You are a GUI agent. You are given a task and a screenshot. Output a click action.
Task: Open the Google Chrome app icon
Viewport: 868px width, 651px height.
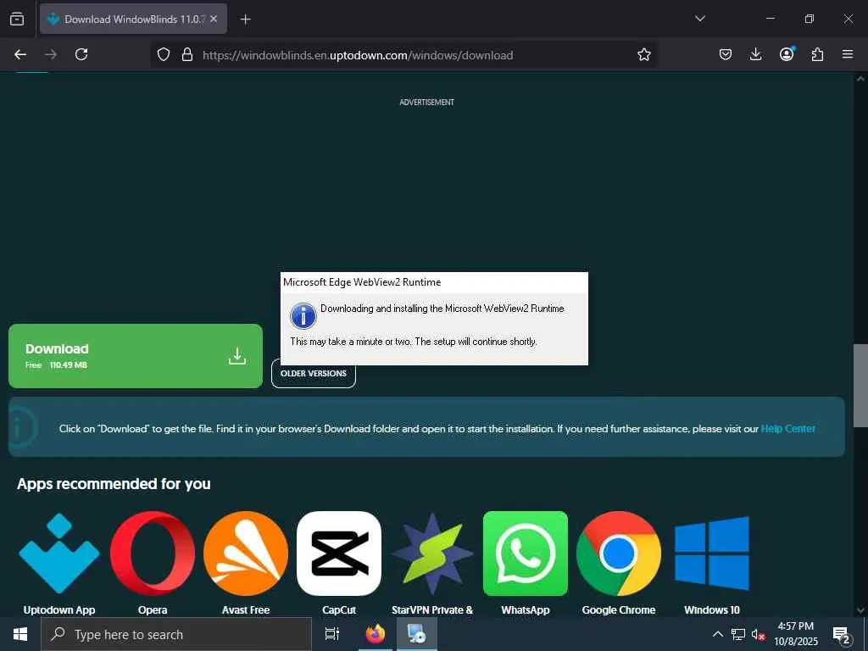(x=619, y=554)
